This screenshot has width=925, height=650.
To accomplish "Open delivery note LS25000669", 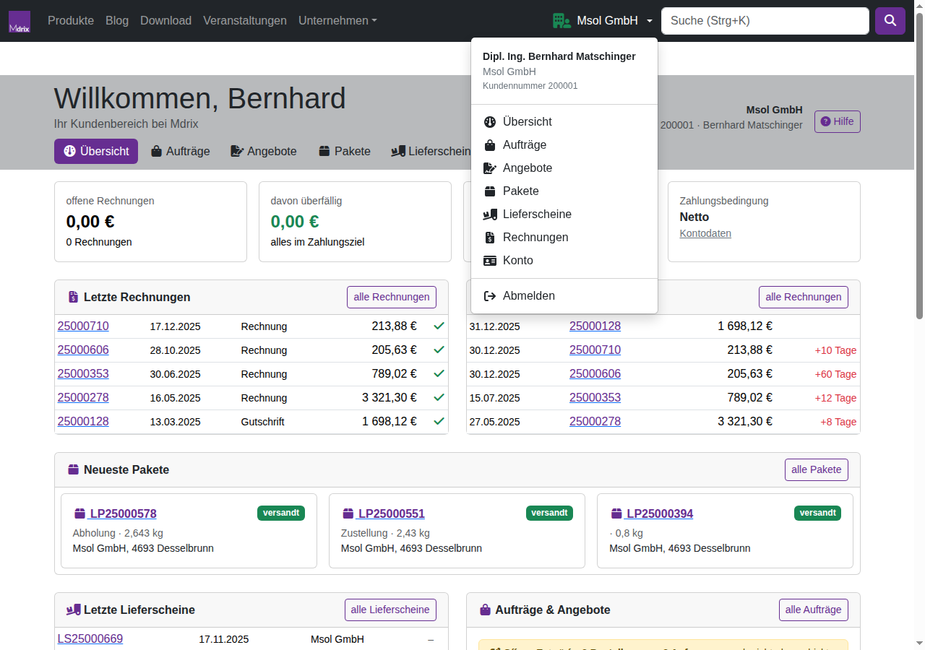I will [90, 638].
